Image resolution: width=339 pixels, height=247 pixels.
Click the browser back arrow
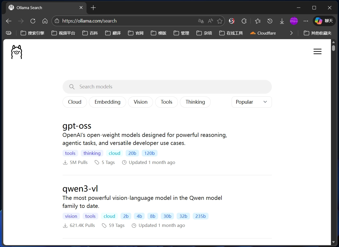[9, 21]
